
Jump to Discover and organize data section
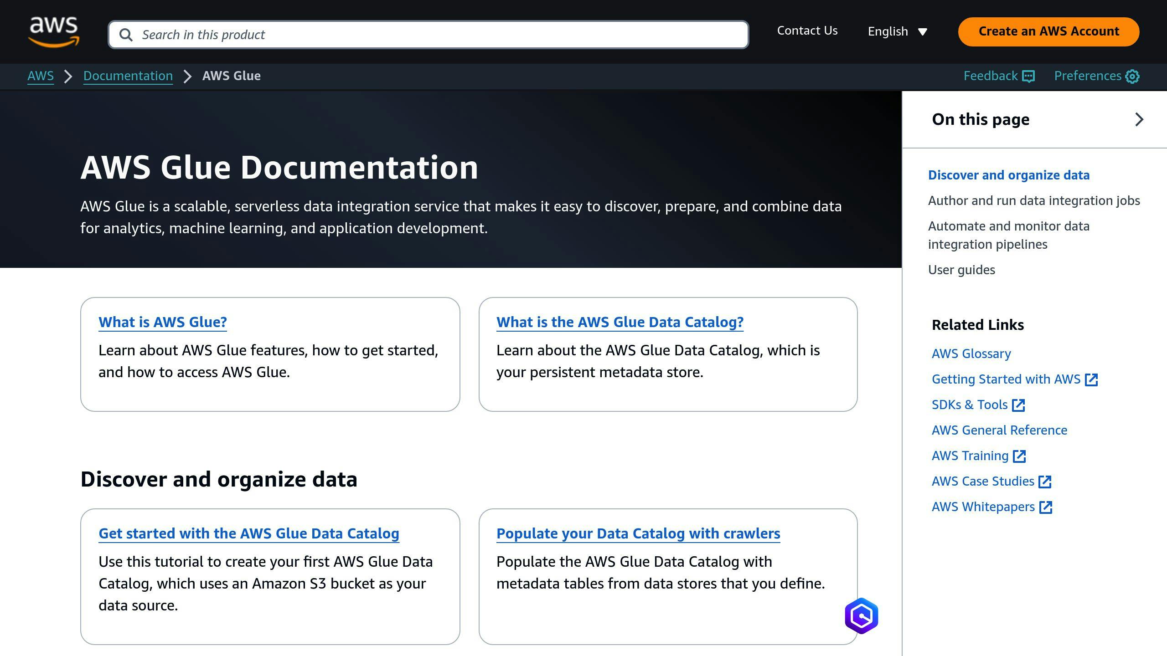(1008, 175)
